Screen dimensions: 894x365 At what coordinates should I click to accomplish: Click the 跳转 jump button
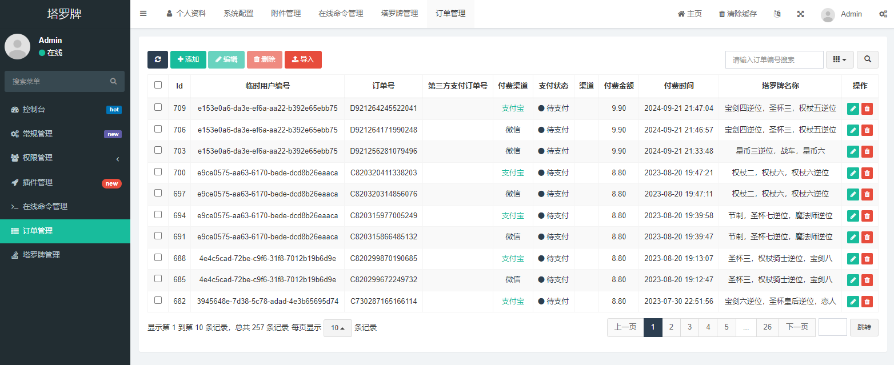click(x=864, y=327)
